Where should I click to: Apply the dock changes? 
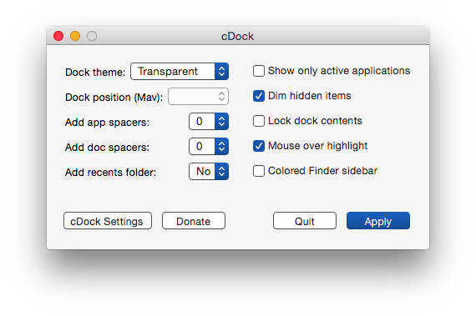pos(378,221)
